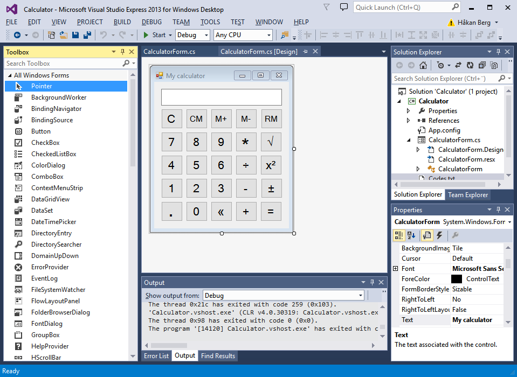Click the Output panel horizontal scrollbar thumb
Screen dimensions: 517x377
click(x=169, y=345)
